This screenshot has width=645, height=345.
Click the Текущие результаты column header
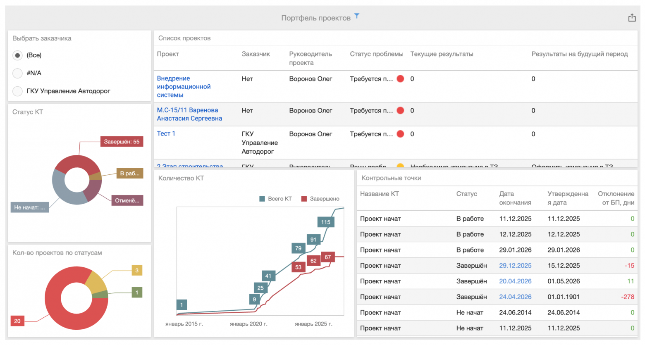442,54
